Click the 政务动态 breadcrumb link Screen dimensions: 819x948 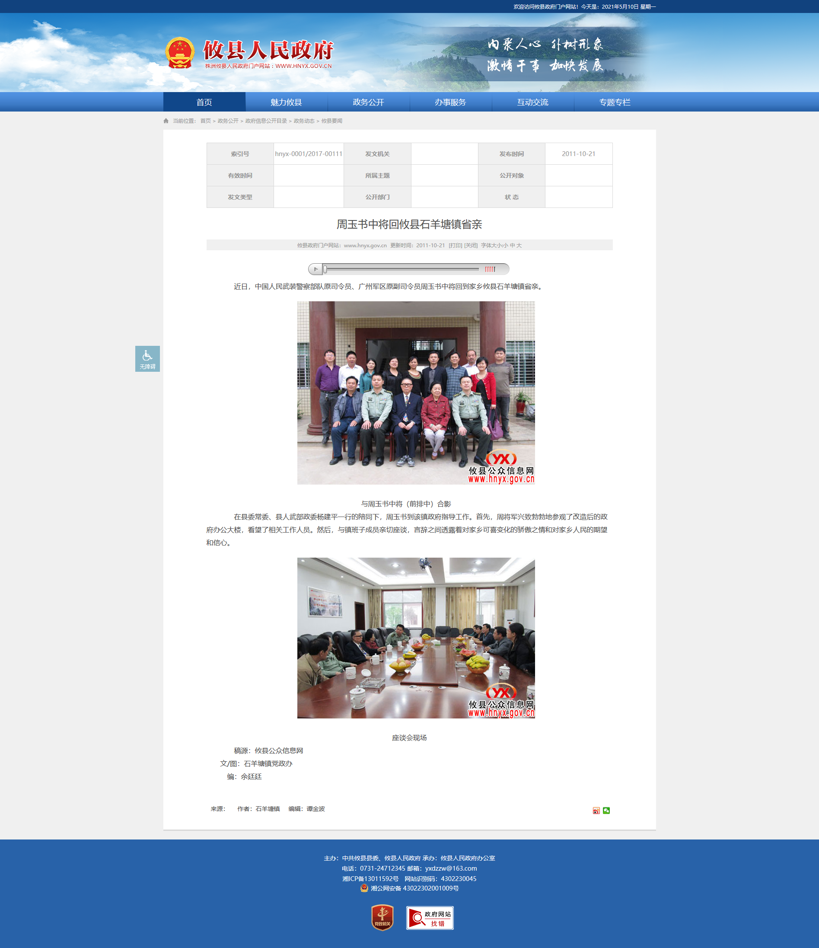click(x=304, y=121)
